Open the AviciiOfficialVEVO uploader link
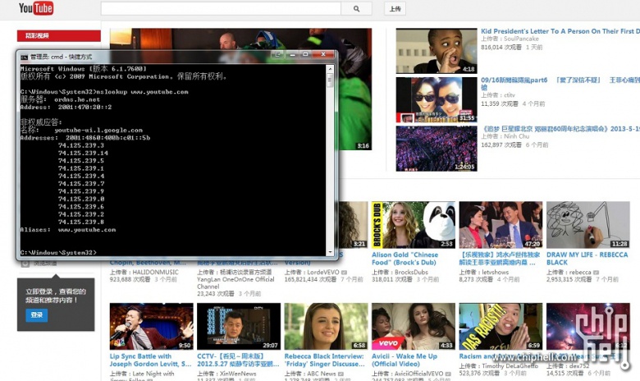 (x=418, y=374)
